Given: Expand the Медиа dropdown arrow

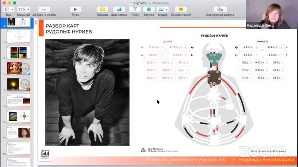Looking at the screenshot, I should click(x=167, y=9).
